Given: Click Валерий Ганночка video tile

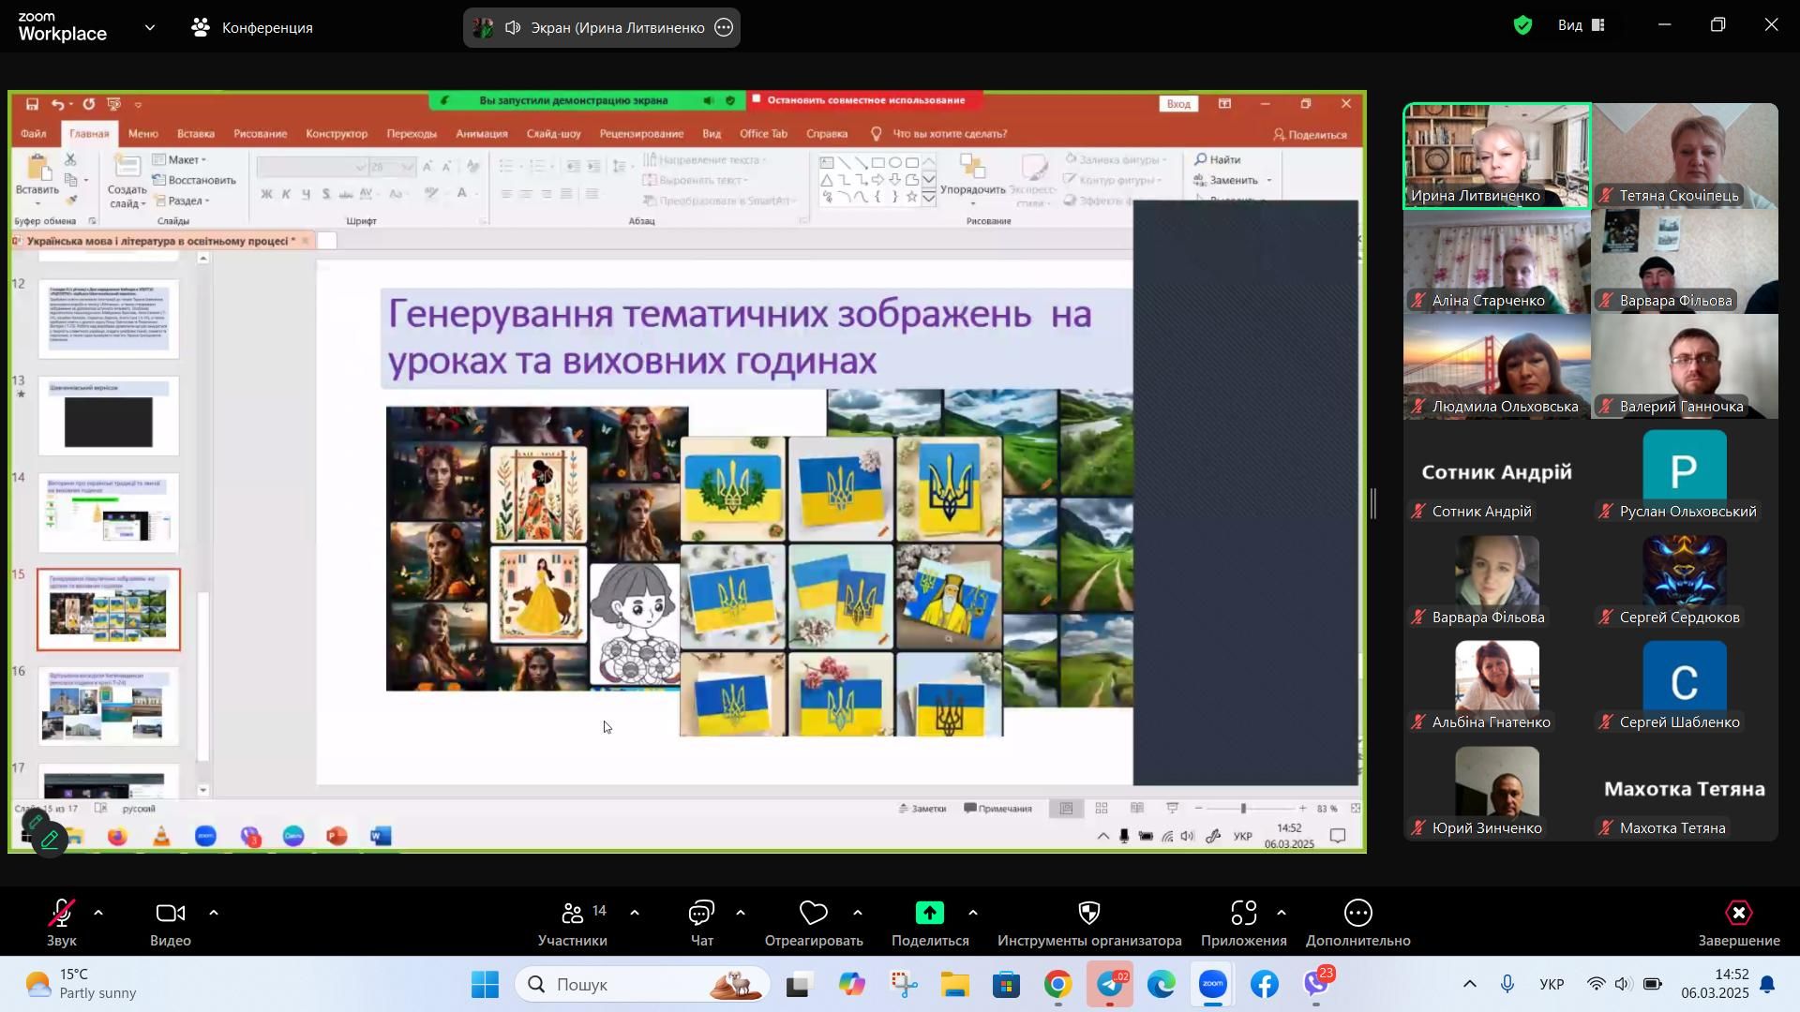Looking at the screenshot, I should point(1685,366).
